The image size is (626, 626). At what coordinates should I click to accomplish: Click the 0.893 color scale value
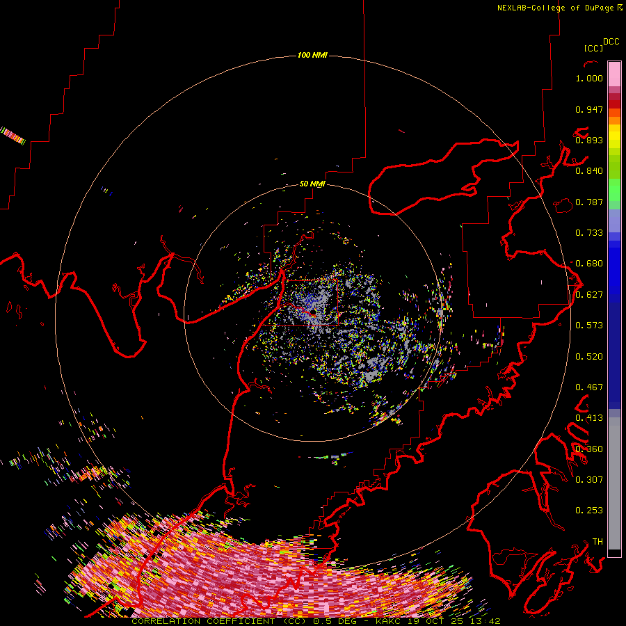(x=589, y=140)
